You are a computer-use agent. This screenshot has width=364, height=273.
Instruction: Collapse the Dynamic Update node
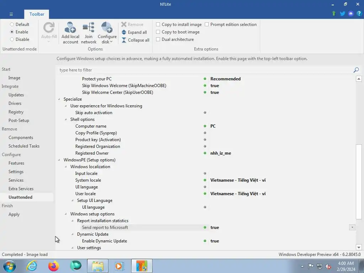coord(73,234)
